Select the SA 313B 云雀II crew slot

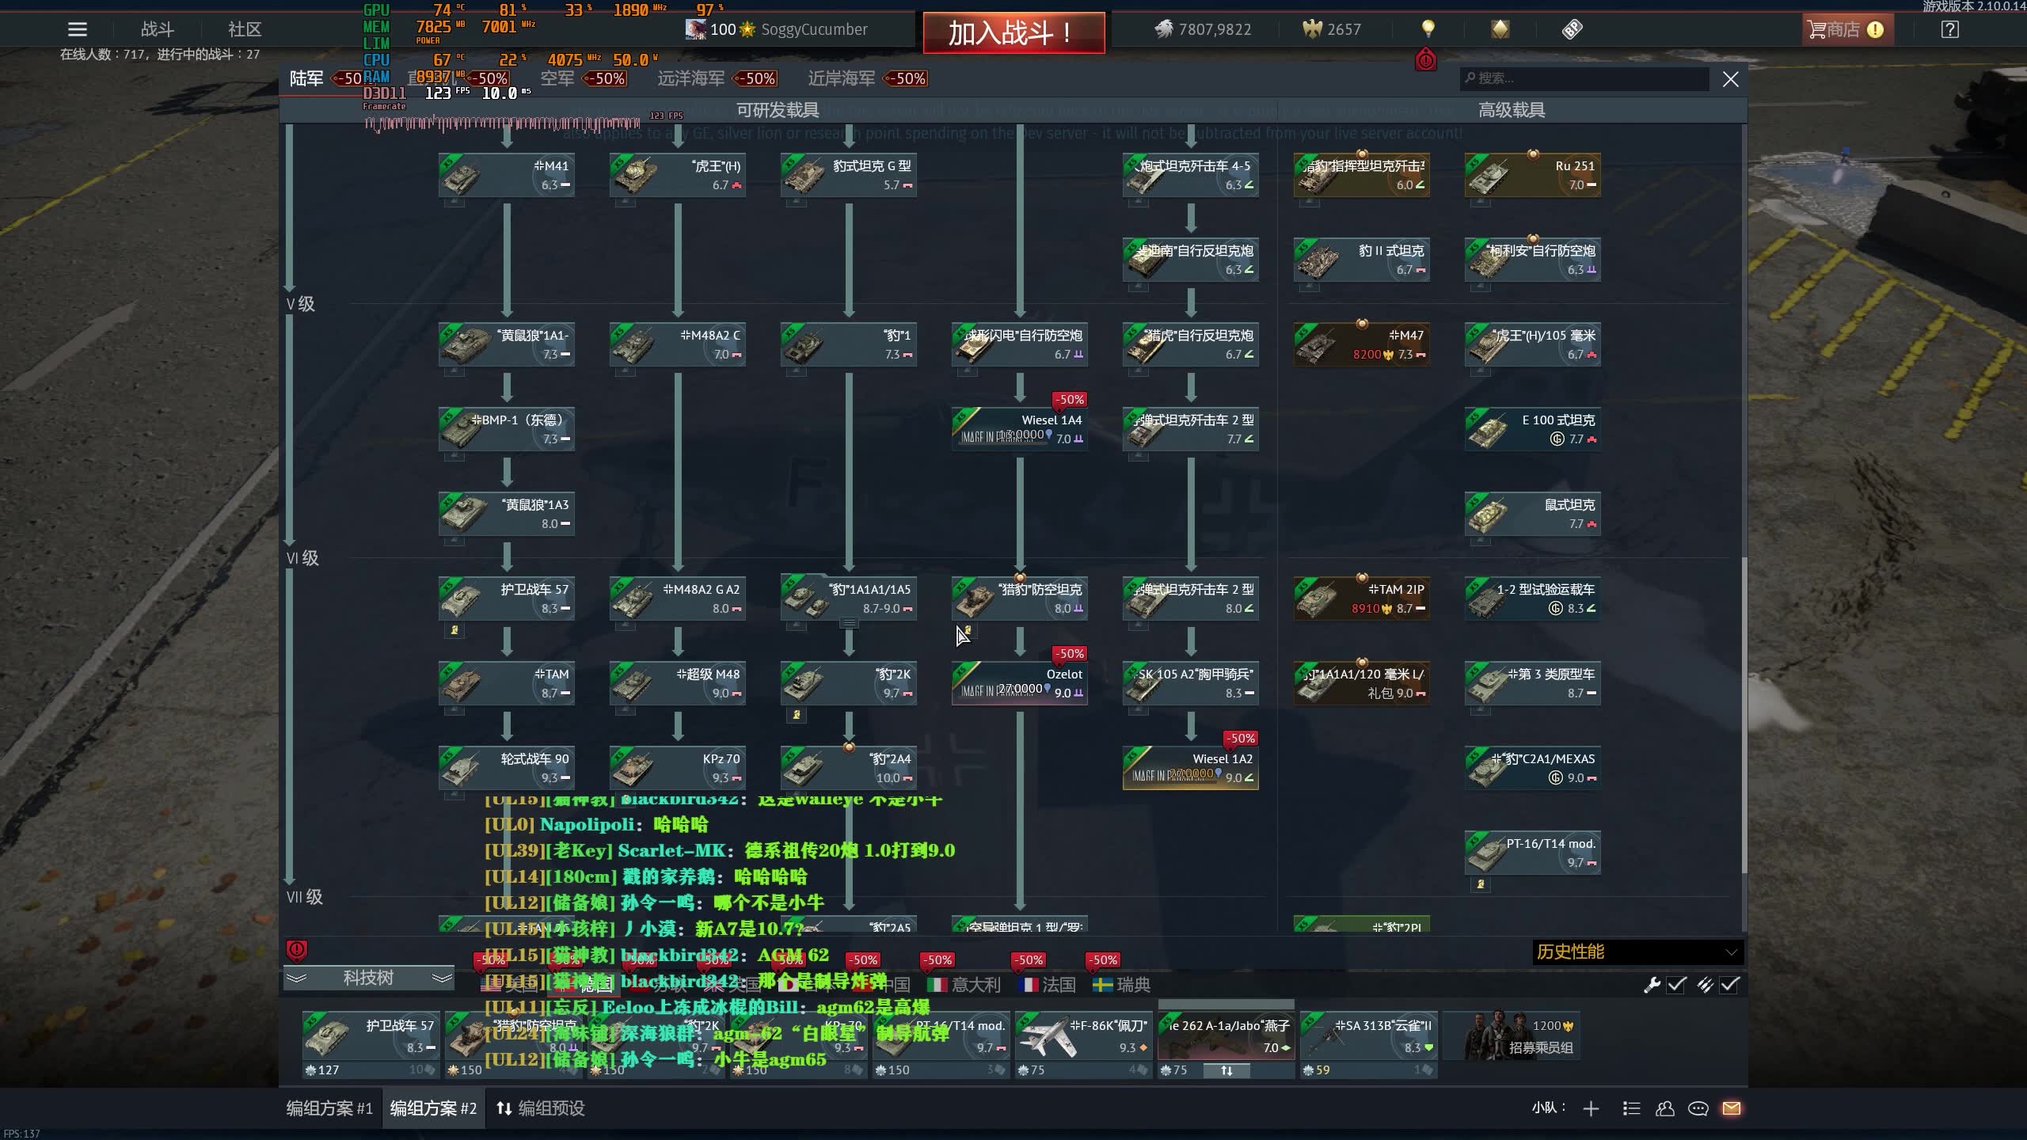1368,1045
